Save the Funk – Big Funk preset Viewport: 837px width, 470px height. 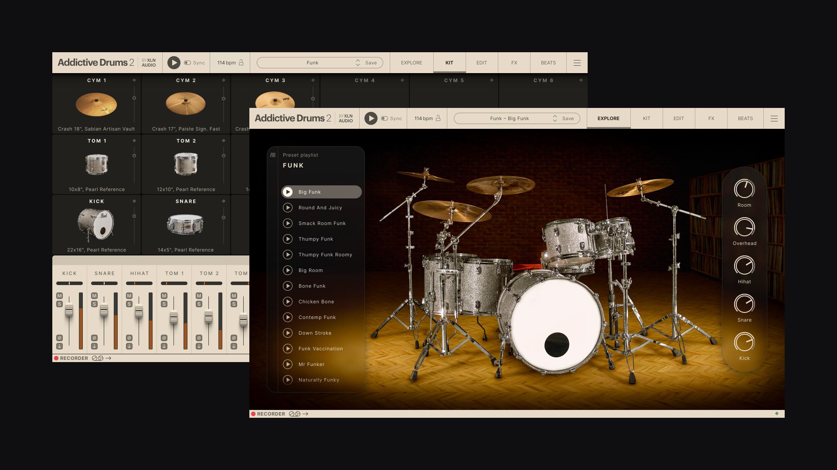(568, 118)
